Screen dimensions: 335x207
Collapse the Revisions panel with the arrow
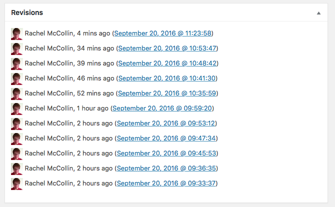pos(318,13)
